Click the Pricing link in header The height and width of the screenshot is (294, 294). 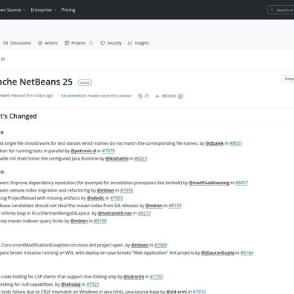click(68, 10)
